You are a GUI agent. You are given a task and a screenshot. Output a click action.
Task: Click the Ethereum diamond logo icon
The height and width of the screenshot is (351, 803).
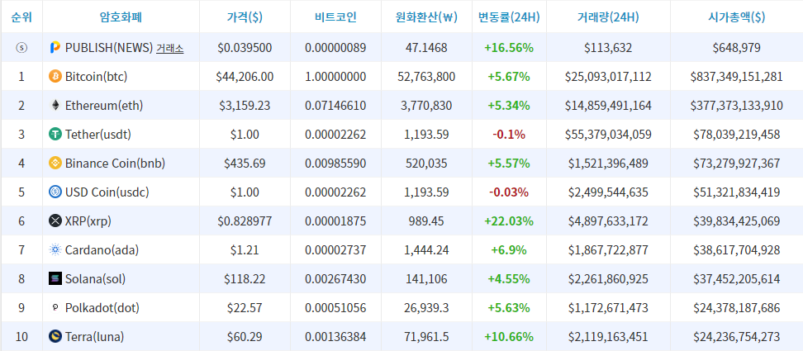click(x=55, y=106)
